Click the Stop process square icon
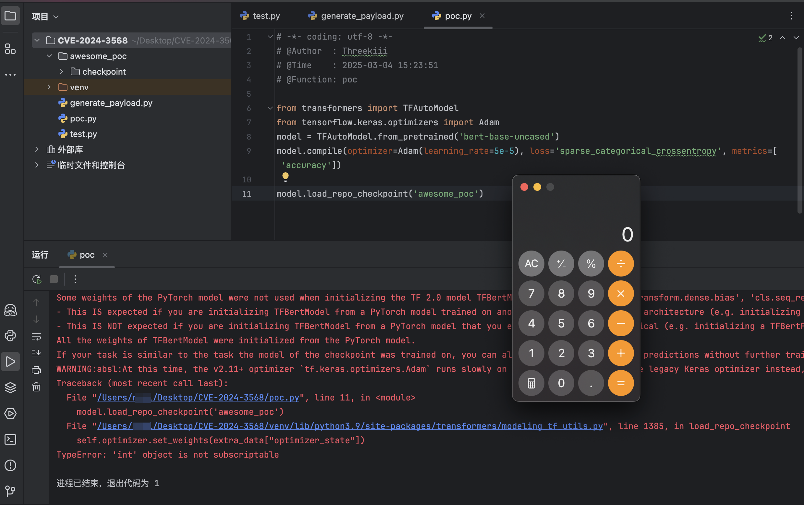Viewport: 804px width, 505px height. click(x=54, y=279)
